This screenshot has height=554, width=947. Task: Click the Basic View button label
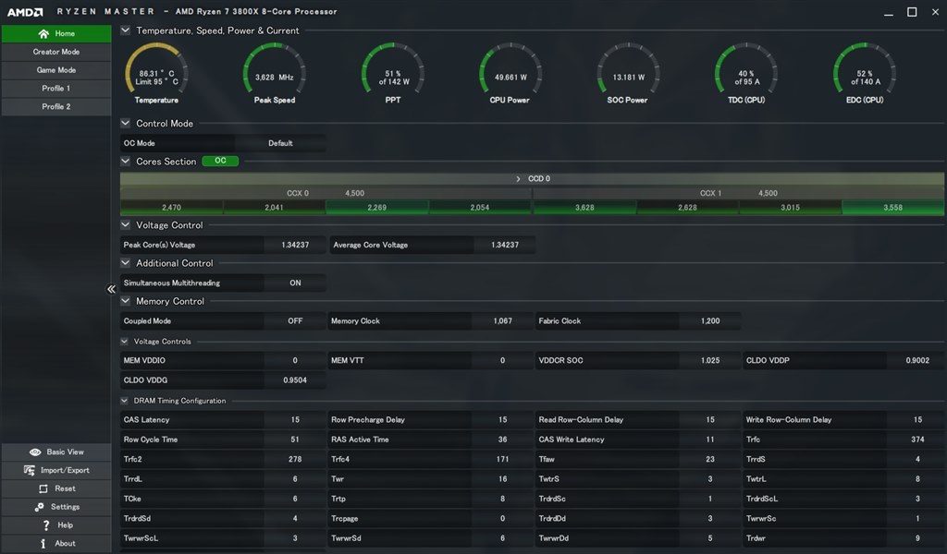click(x=66, y=452)
